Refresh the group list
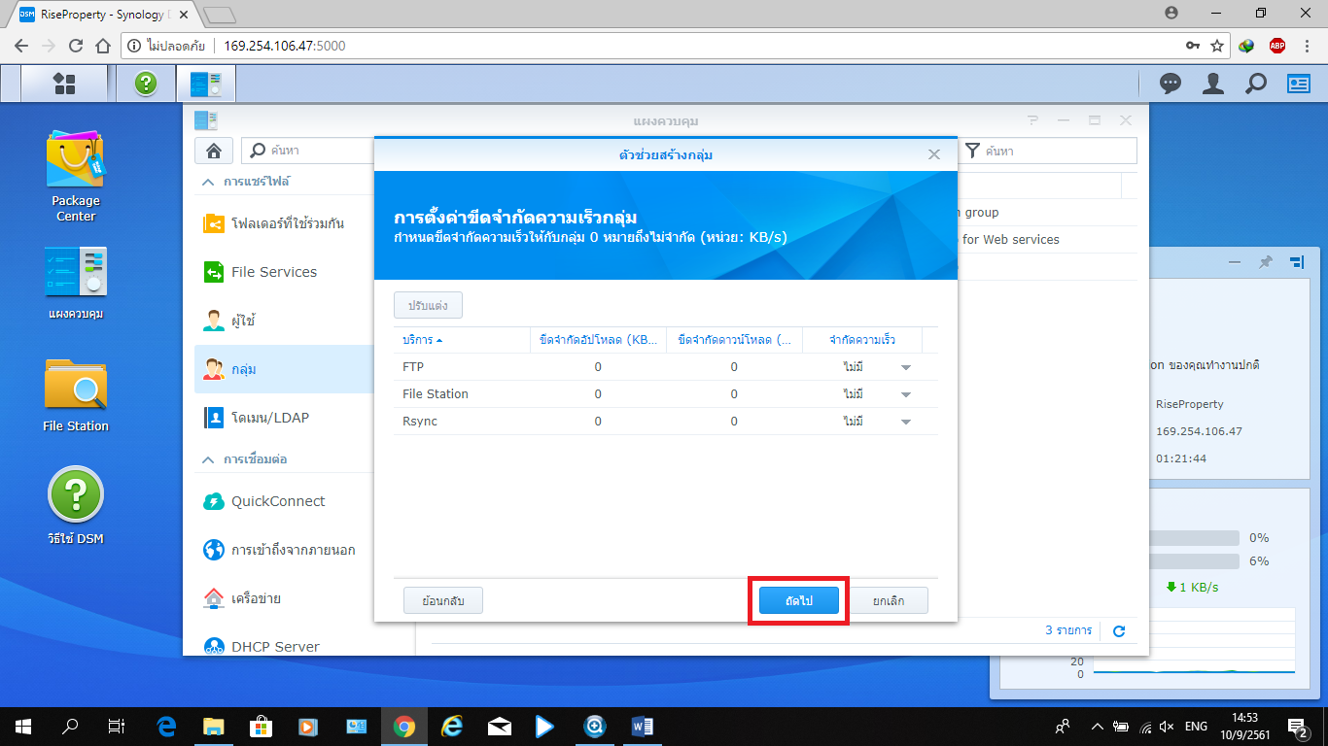Image resolution: width=1328 pixels, height=746 pixels. coord(1119,631)
